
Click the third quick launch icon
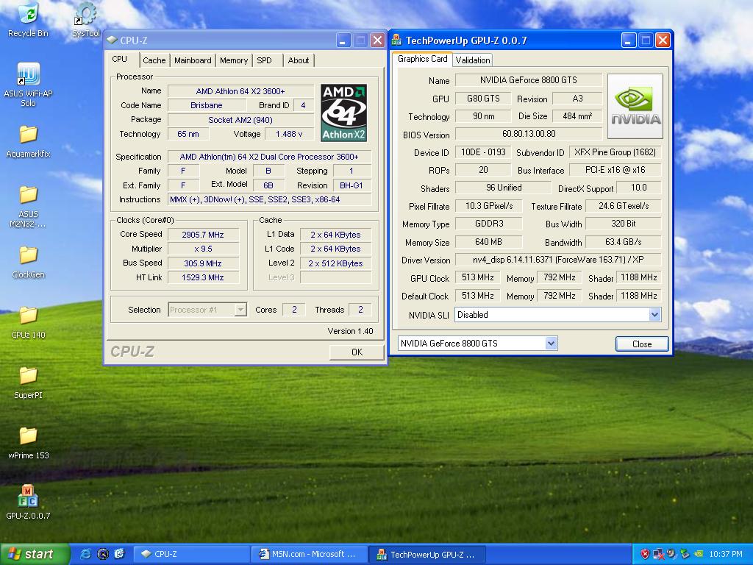pos(120,554)
